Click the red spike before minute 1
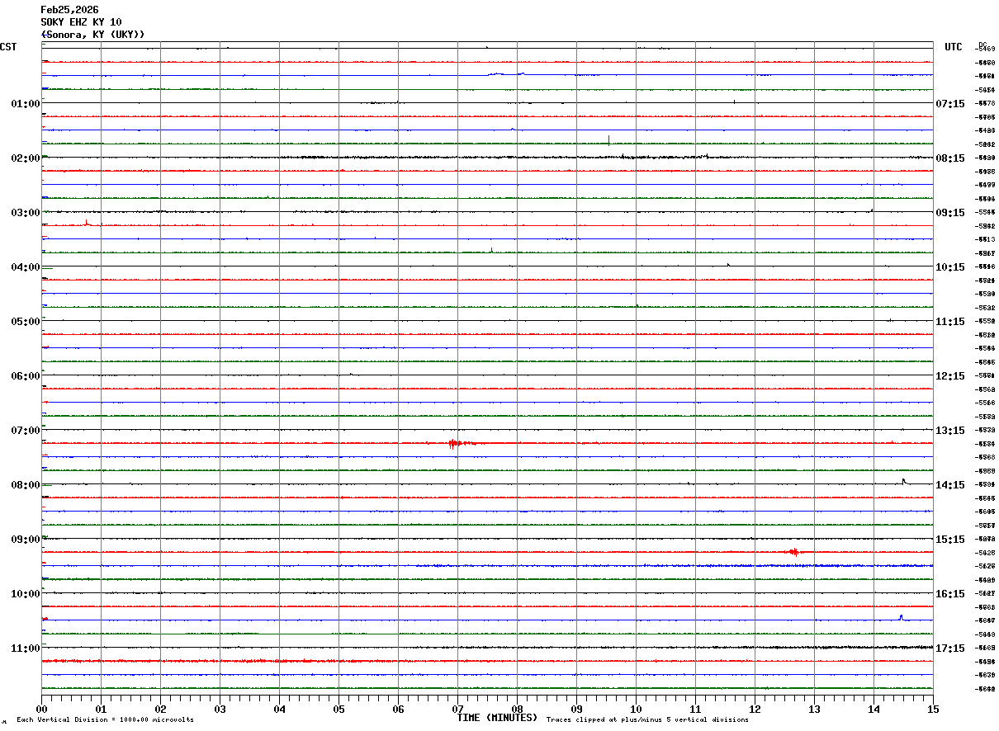The height and width of the screenshot is (731, 999). click(87, 222)
